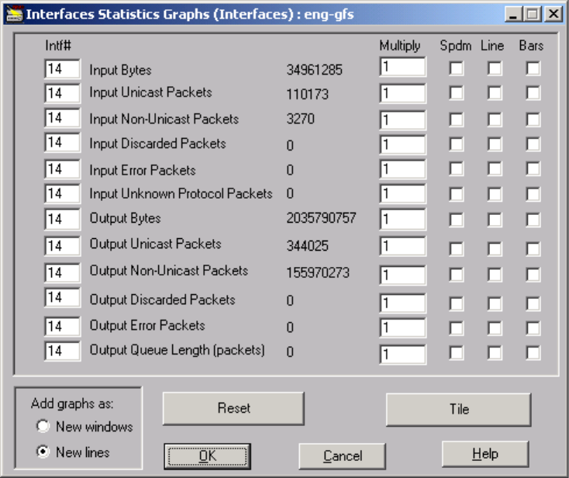Click the Multiply column header

click(400, 46)
